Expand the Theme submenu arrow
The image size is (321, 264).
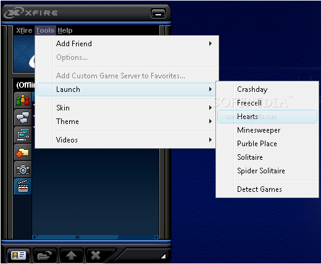211,122
